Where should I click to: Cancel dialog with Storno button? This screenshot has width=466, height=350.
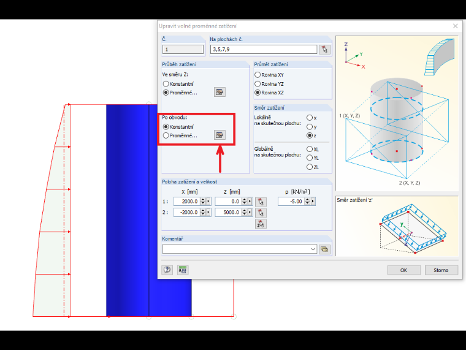[441, 270]
